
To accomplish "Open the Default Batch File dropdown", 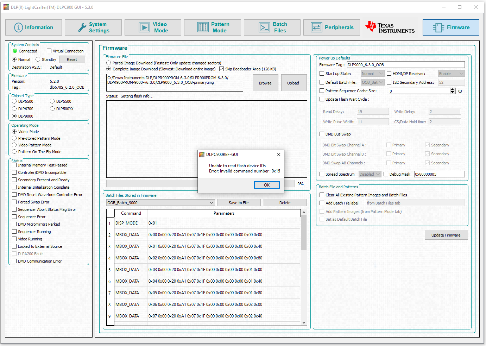I will pos(372,82).
